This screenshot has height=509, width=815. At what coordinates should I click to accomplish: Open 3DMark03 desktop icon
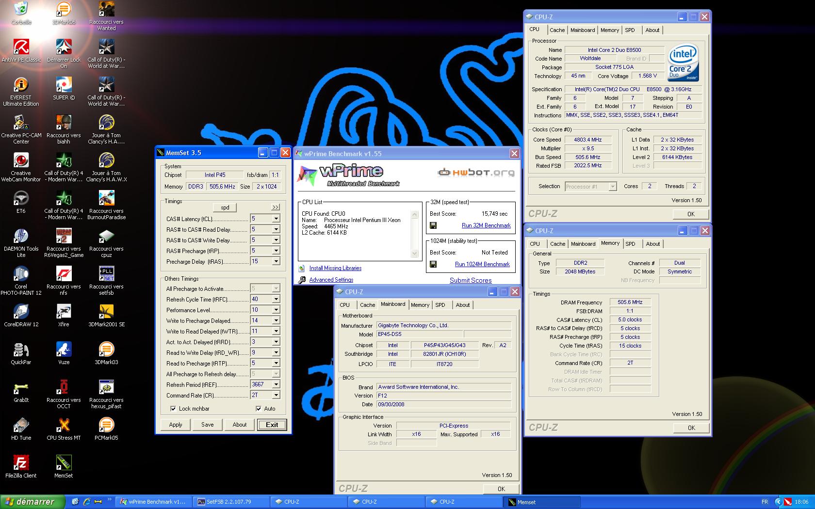[106, 353]
